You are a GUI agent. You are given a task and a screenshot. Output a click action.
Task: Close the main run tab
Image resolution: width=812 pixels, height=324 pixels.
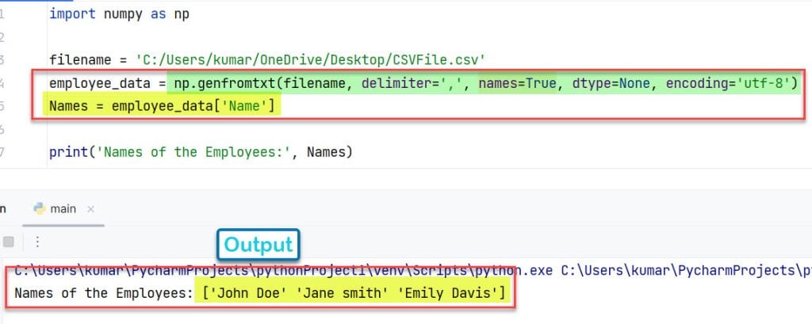(x=90, y=209)
